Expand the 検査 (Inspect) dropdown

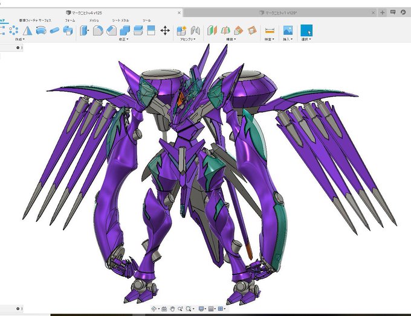pos(269,39)
